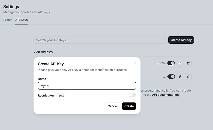Click the Search your API Keys field

tap(99, 40)
